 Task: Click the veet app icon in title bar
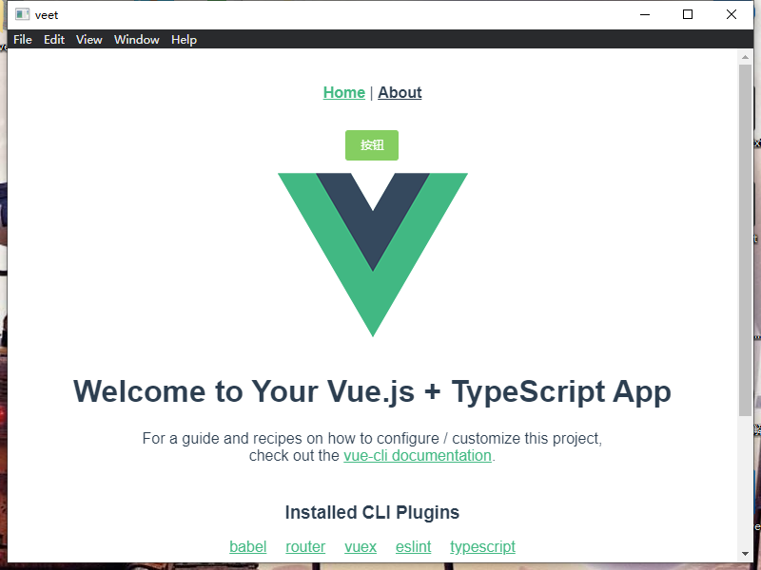22,14
